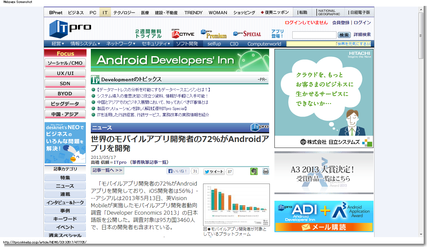Select ビジネス in the top bar
The height and width of the screenshot is (247, 427).
coord(76,13)
